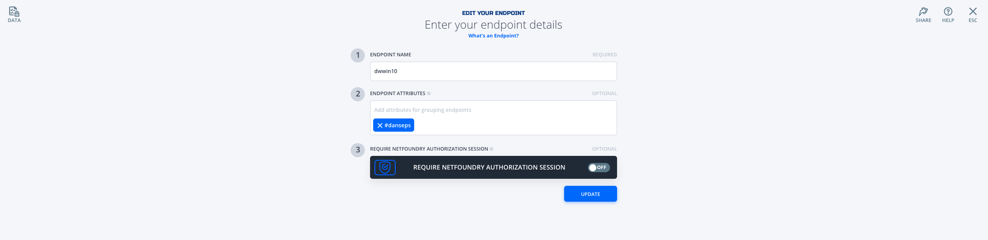
Task: Click the dark Authorization Session banner text
Action: 489,167
